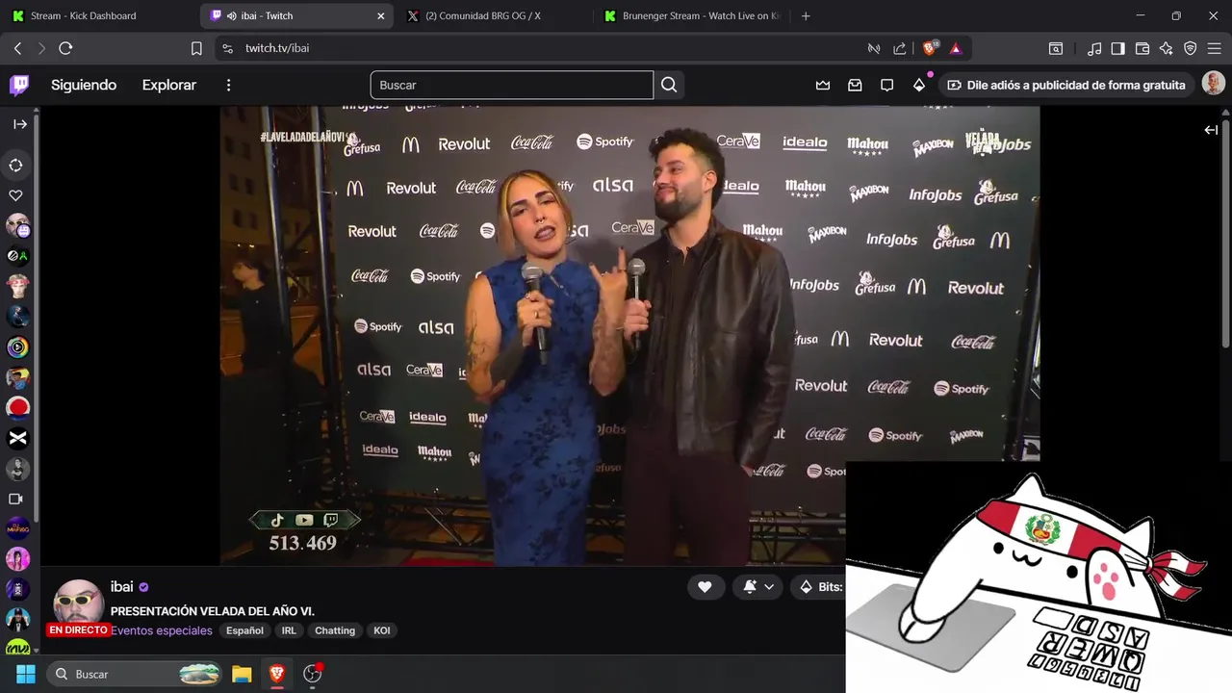Open Twitch notifications inbox
Screen dimensions: 1232x693
[x=855, y=85]
